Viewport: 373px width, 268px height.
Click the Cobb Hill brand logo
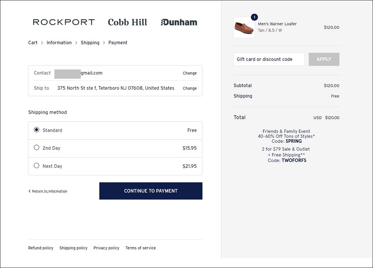click(x=127, y=22)
